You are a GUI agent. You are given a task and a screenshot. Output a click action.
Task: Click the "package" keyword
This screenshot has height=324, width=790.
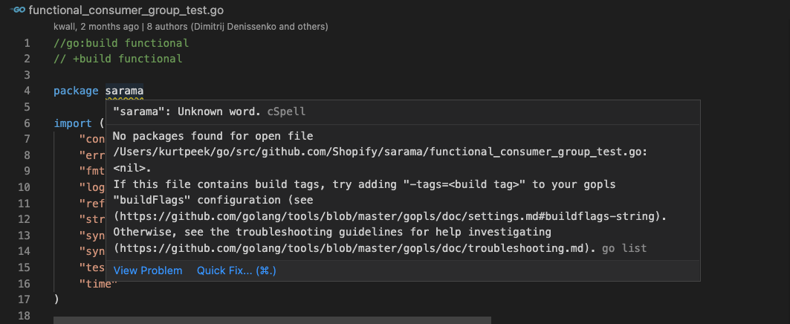click(76, 91)
